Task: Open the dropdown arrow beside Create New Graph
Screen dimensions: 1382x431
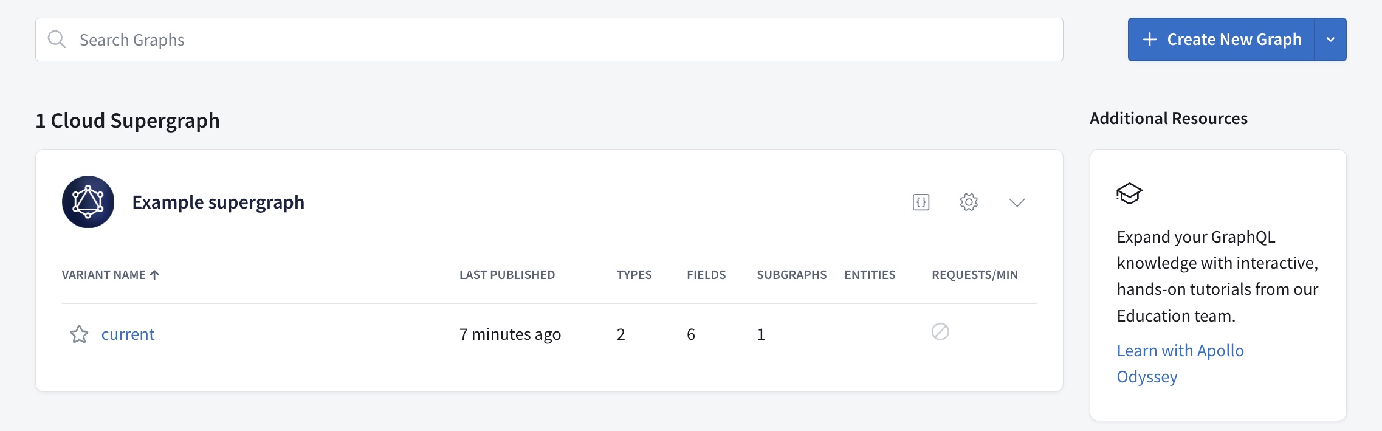Action: (1330, 40)
